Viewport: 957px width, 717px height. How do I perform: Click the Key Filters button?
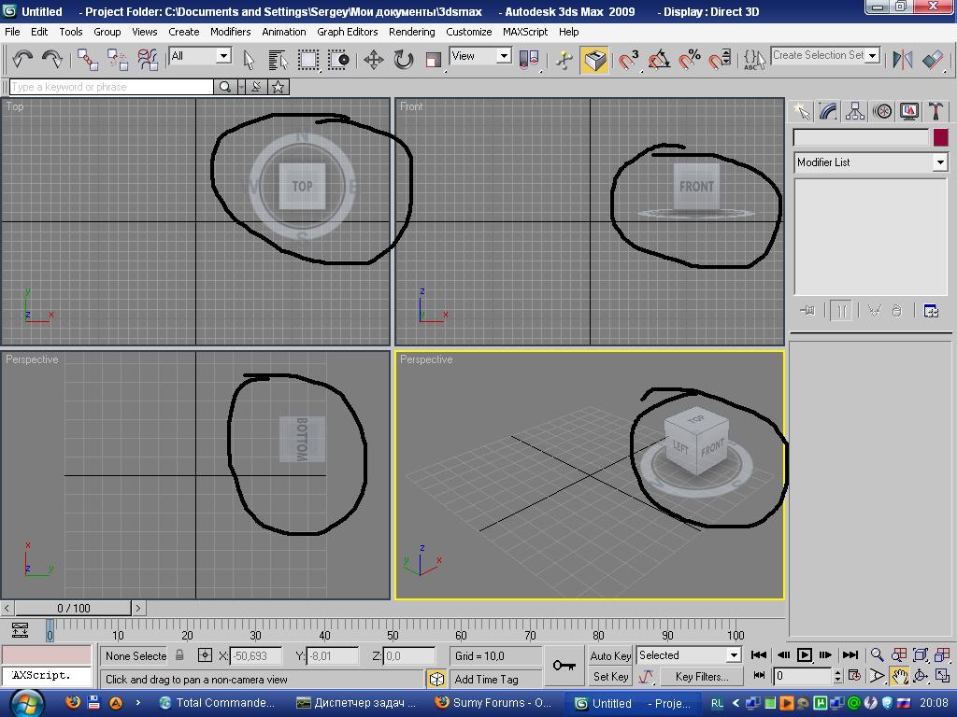pyautogui.click(x=701, y=677)
